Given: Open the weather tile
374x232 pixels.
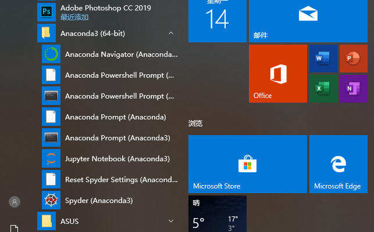Looking at the screenshot, I should tap(217, 214).
